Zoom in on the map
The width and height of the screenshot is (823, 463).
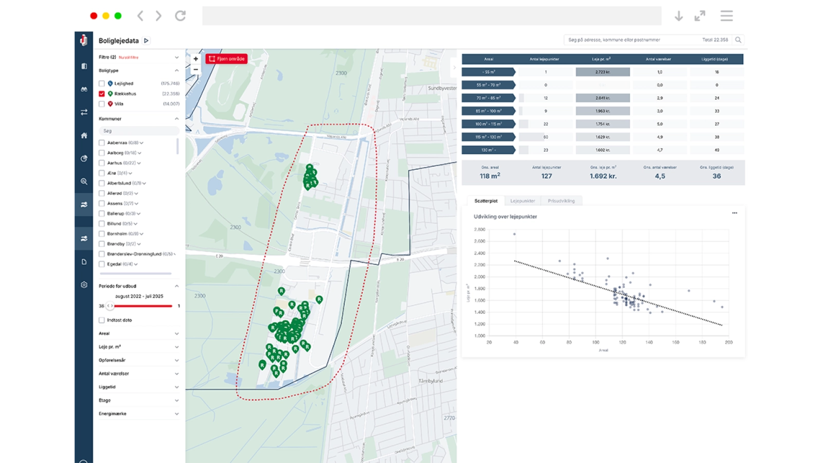(x=195, y=59)
